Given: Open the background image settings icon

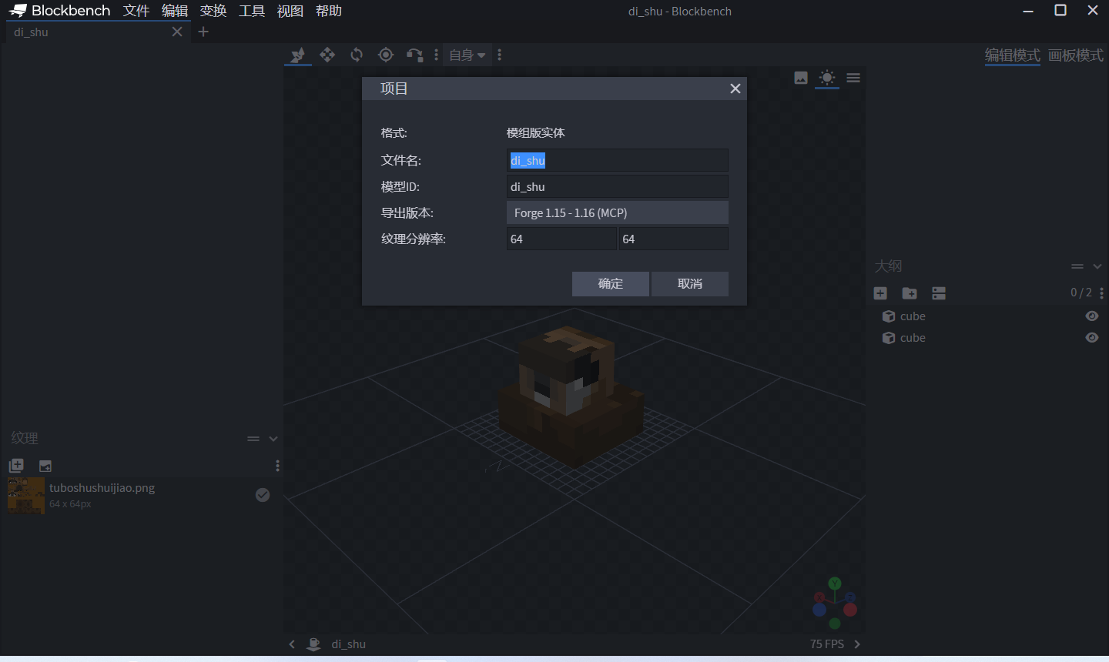Looking at the screenshot, I should pos(800,78).
